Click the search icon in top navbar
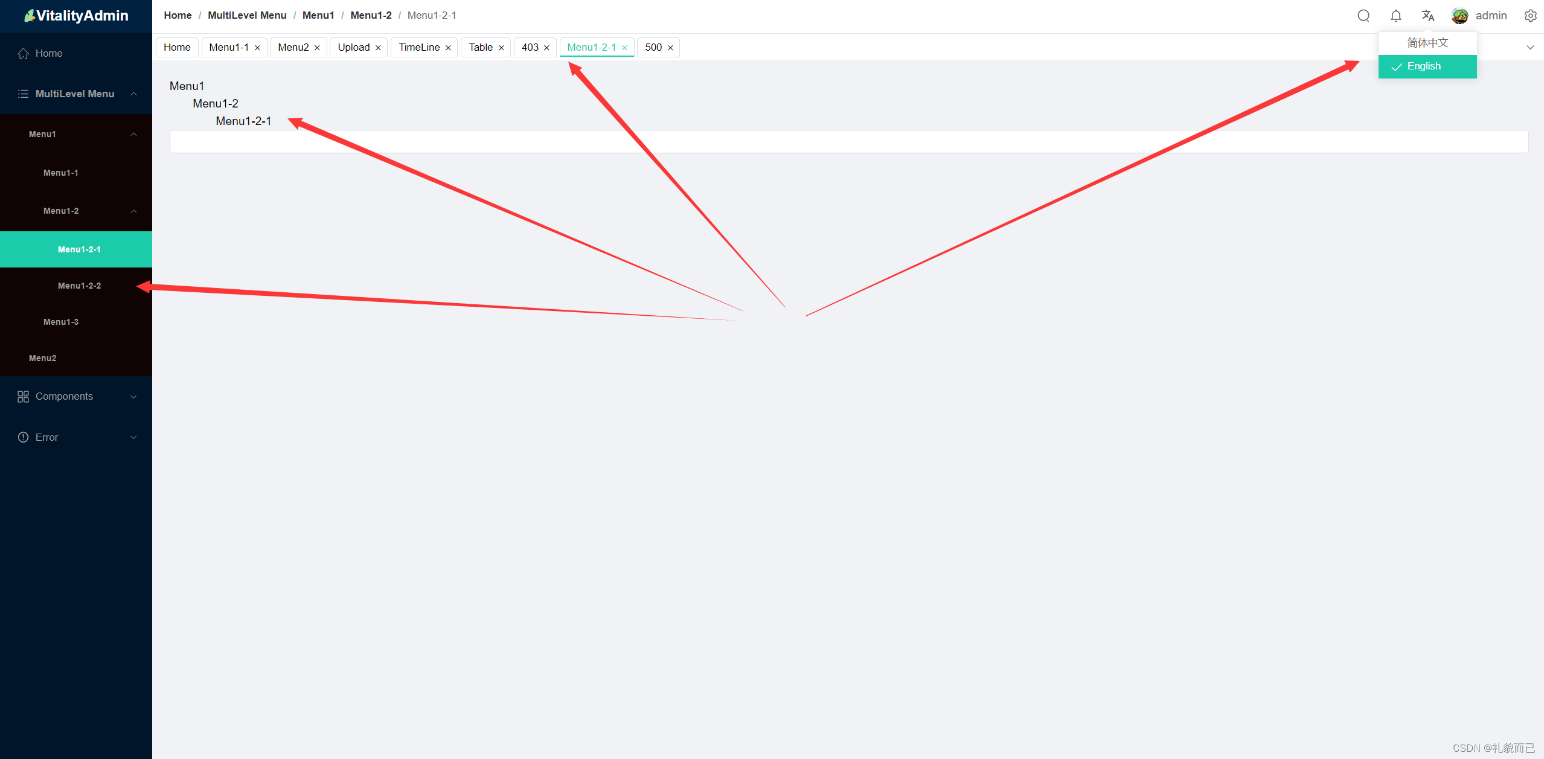 point(1364,14)
